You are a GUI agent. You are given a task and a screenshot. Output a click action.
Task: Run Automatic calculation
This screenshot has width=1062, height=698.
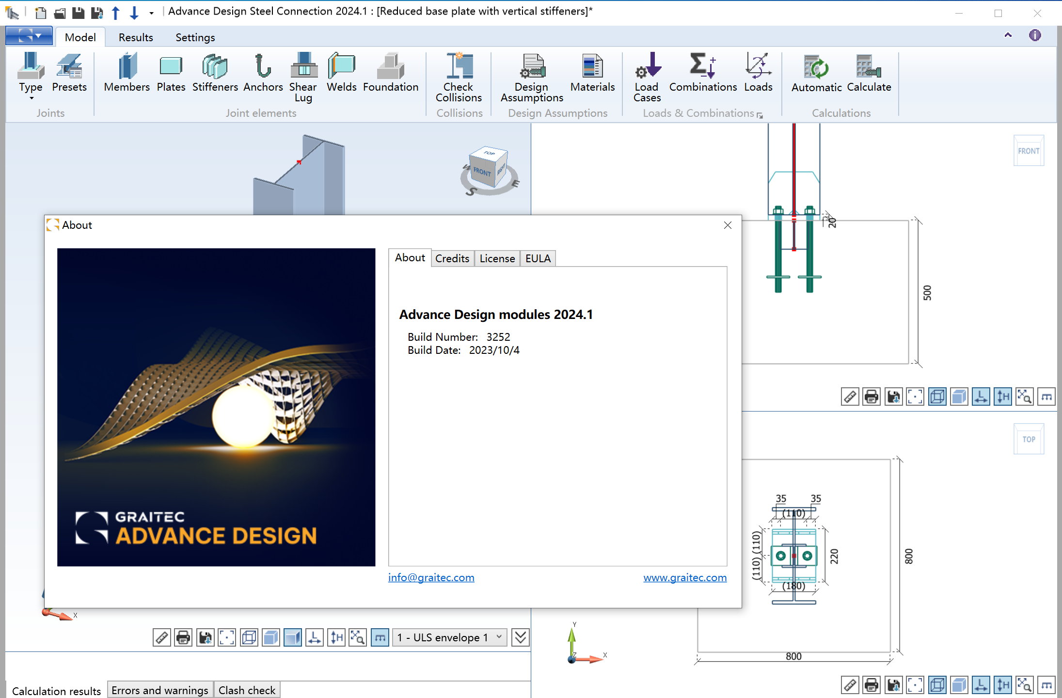click(x=816, y=73)
